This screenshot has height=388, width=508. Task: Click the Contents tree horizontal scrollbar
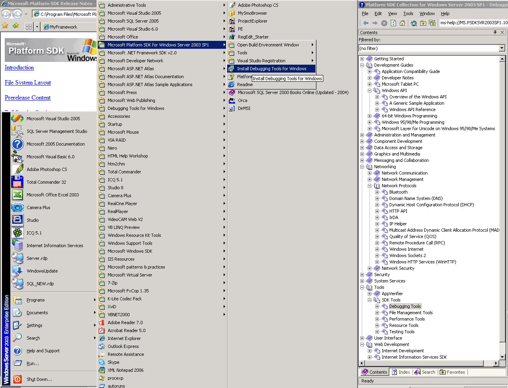coord(429,363)
